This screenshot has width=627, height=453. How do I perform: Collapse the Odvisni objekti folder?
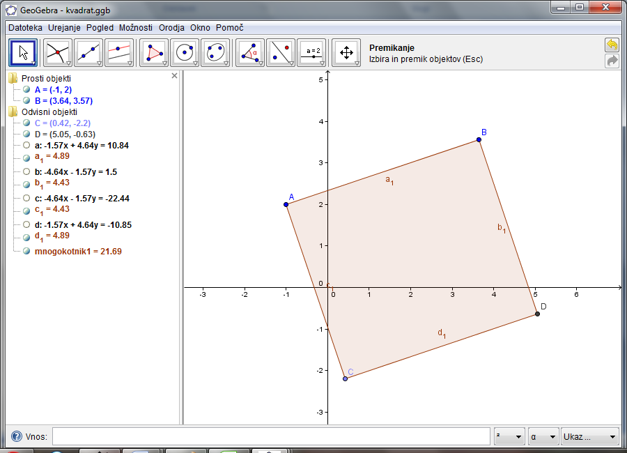(x=13, y=112)
